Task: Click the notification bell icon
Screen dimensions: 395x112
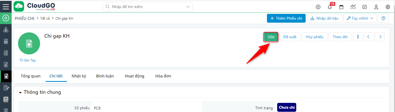Action: 329,7
